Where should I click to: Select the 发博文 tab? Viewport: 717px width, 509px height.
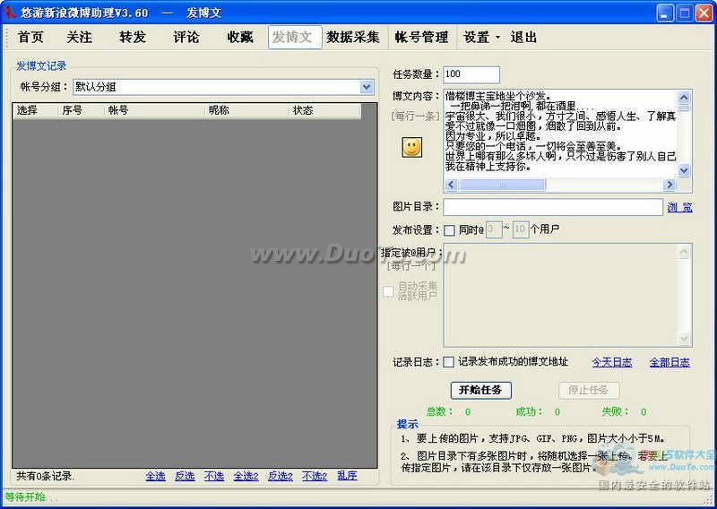[x=295, y=37]
